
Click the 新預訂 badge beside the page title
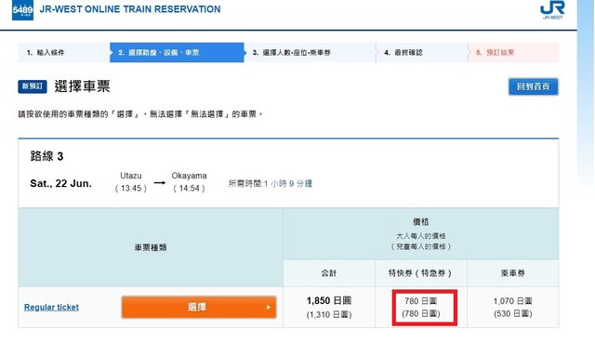[33, 86]
